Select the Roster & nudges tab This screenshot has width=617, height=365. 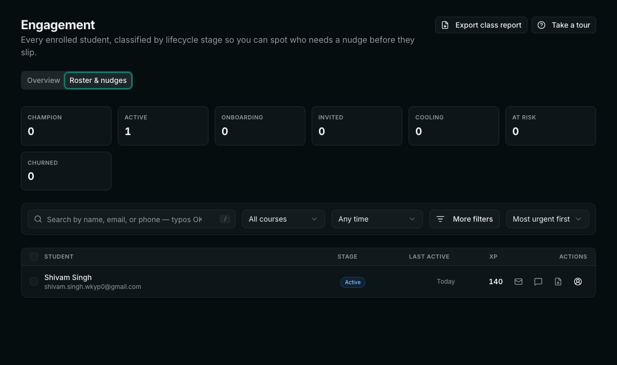click(x=98, y=80)
